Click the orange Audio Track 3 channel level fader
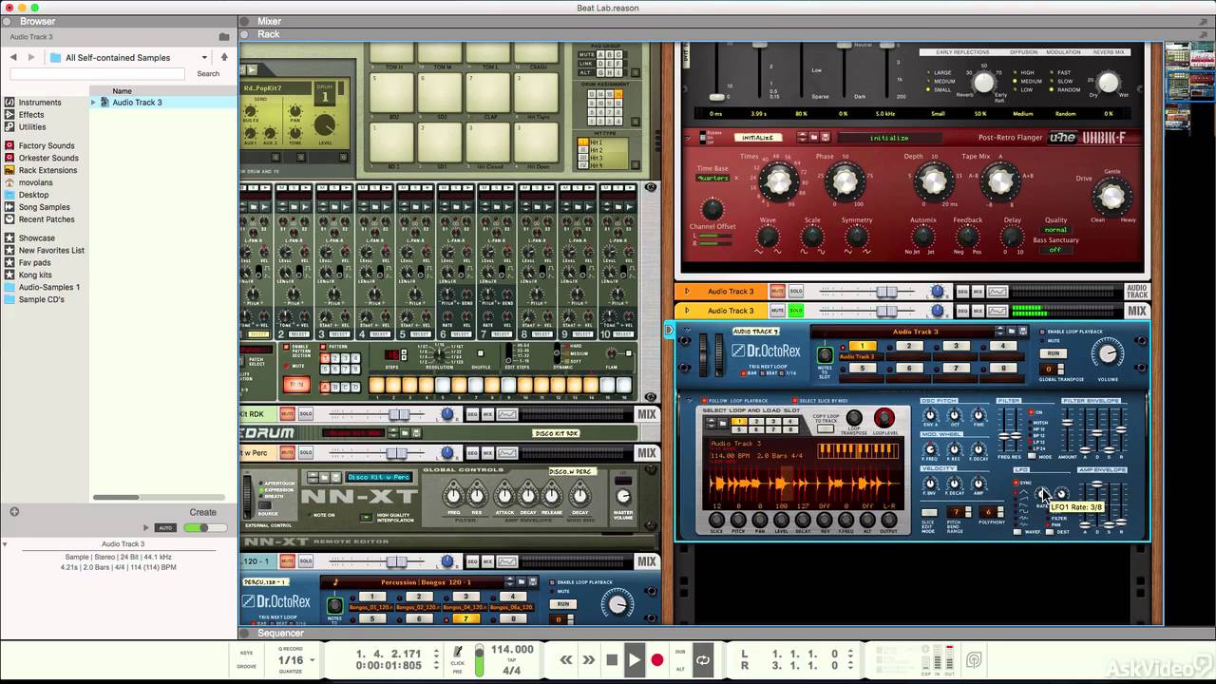 885,291
